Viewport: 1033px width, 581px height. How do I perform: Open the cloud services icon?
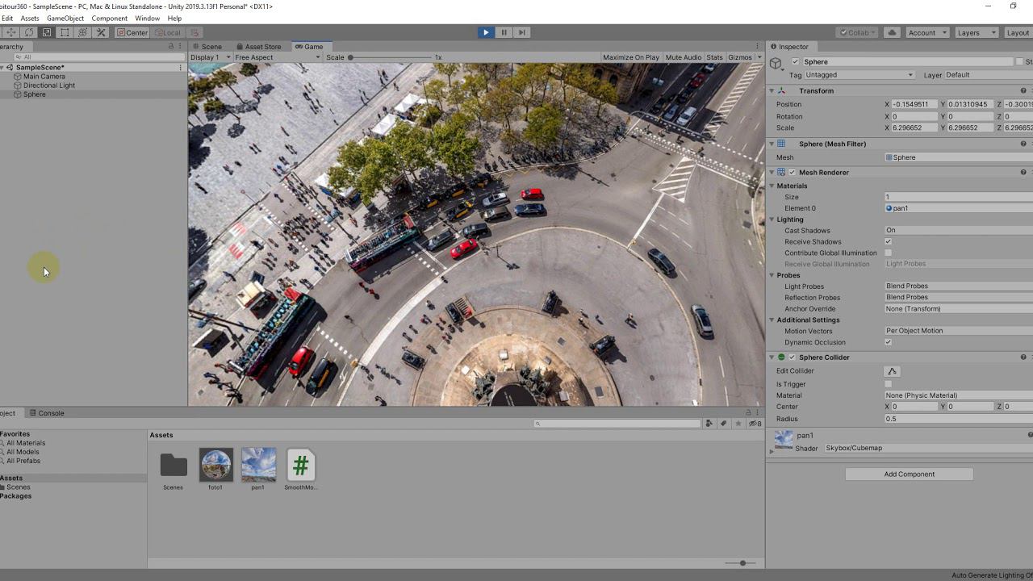pyautogui.click(x=892, y=32)
